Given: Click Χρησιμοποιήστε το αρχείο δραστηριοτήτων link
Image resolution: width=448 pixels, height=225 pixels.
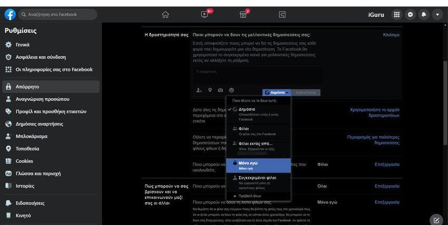Looking at the screenshot, I should tap(375, 112).
